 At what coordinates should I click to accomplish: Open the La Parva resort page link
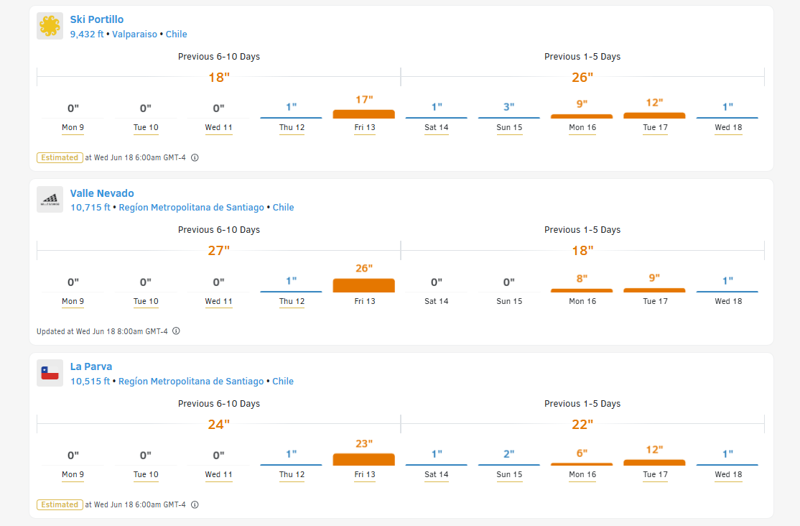pyautogui.click(x=90, y=366)
